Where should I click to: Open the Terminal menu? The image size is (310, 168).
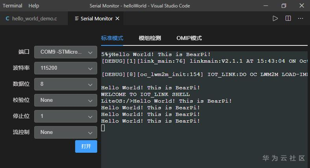click(13, 6)
